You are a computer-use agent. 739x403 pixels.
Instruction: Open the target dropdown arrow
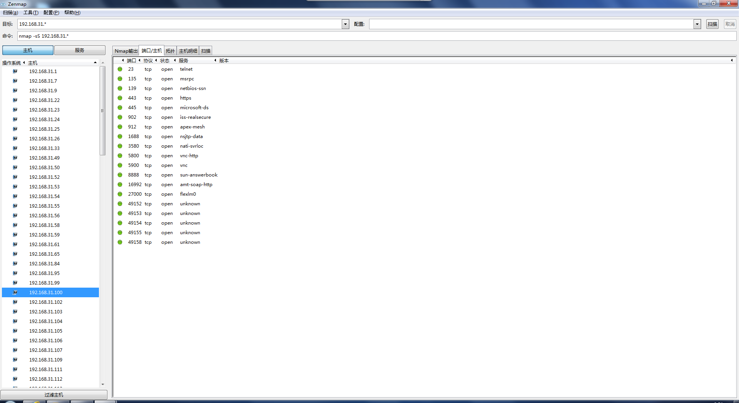pyautogui.click(x=345, y=24)
